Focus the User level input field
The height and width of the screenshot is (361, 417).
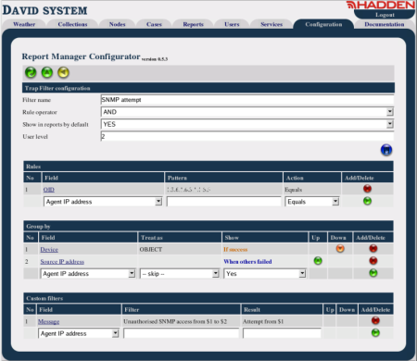[x=247, y=136]
